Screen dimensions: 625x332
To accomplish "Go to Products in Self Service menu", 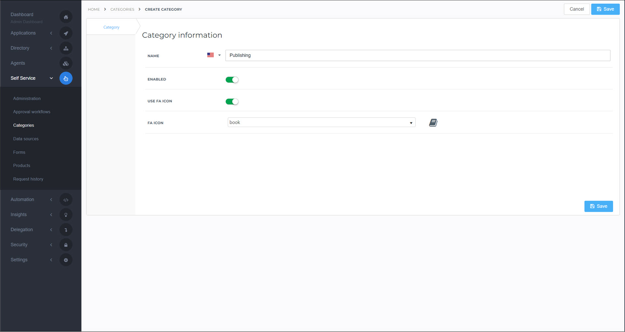I will click(21, 166).
